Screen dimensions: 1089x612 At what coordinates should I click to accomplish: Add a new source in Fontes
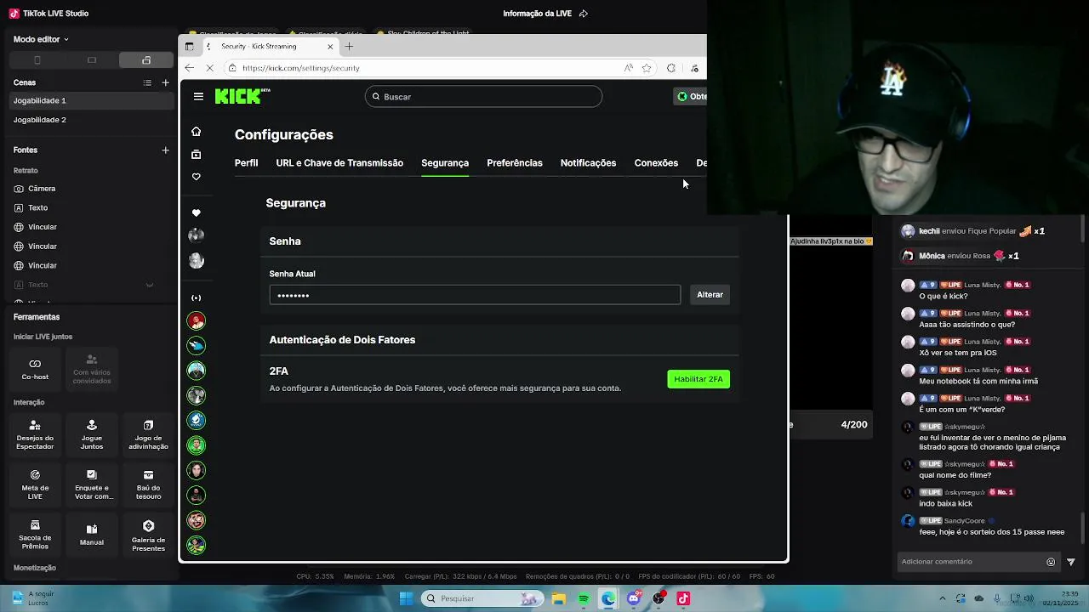click(165, 150)
